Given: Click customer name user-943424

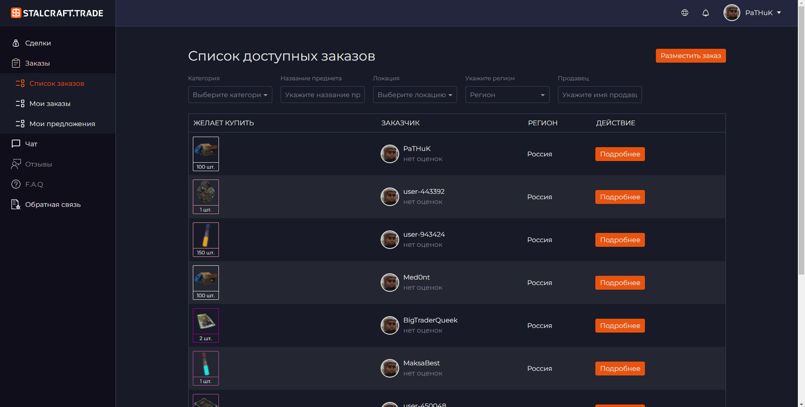Looking at the screenshot, I should tap(424, 234).
